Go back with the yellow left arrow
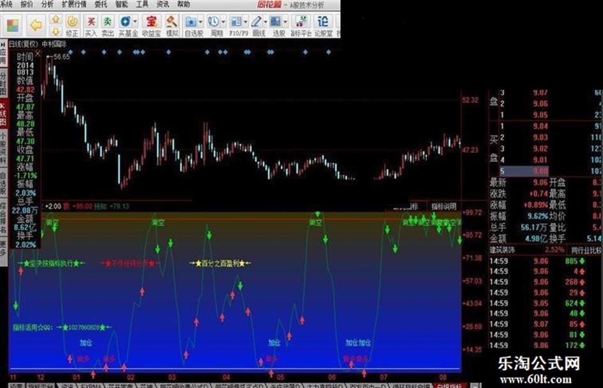 (x=36, y=25)
